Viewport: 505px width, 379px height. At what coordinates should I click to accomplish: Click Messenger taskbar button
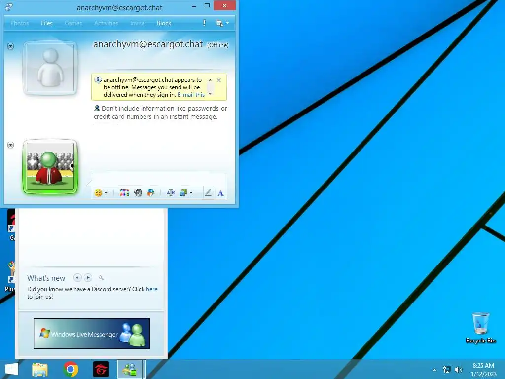coord(130,369)
